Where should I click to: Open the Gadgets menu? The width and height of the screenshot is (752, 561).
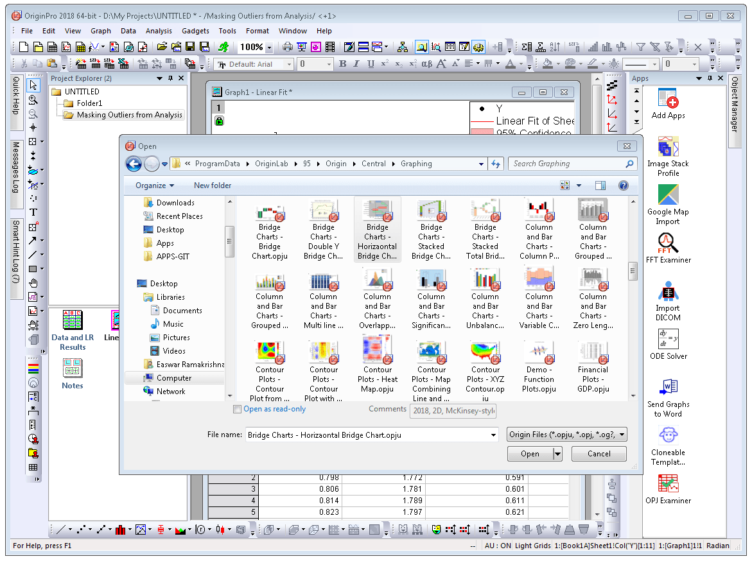click(195, 30)
